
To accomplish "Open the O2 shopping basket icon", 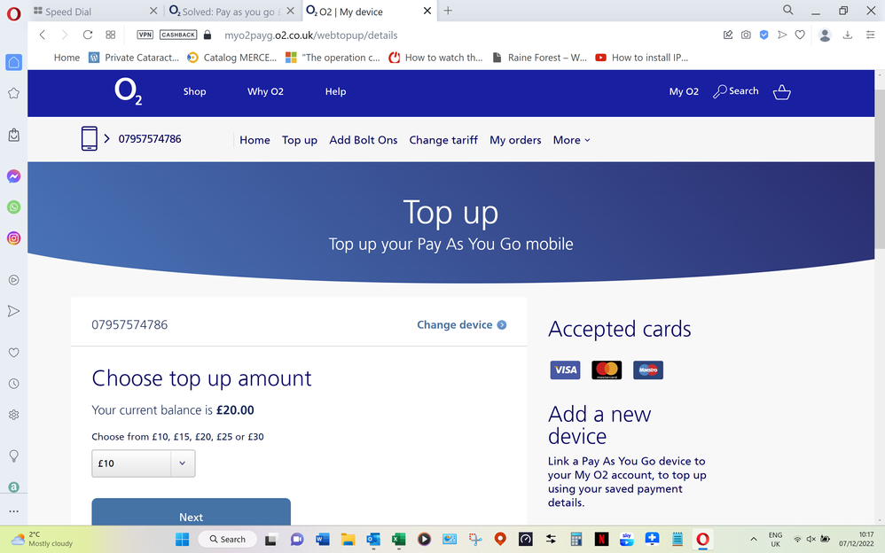I will click(781, 92).
